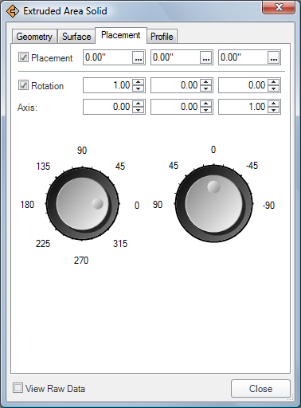The image size is (301, 408).
Task: Decrease the first Axis value with down arrow
Action: click(139, 110)
